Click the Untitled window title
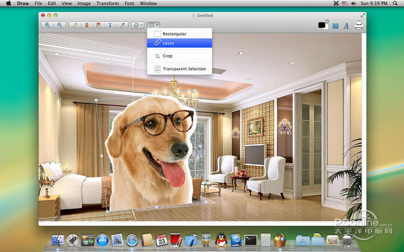Viewport: 404px width, 252px height. [205, 16]
